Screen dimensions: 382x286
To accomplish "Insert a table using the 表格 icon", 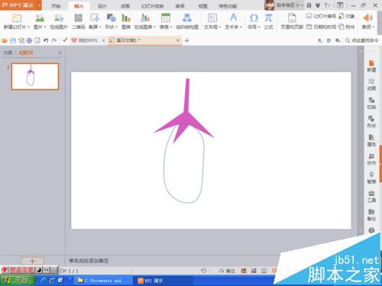I will [166, 18].
